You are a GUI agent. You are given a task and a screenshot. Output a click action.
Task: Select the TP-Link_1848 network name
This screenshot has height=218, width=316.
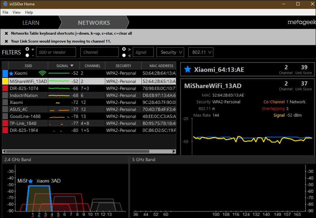pos(23,123)
